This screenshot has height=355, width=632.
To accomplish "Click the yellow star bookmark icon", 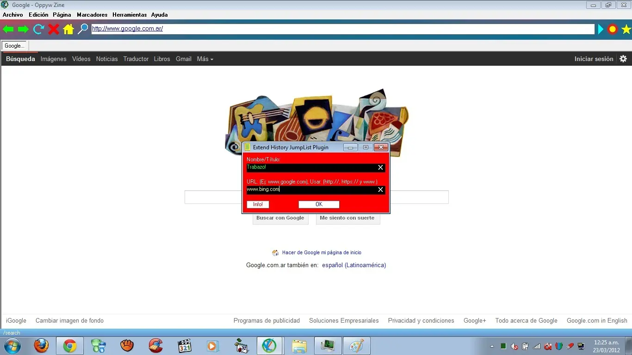I will coord(626,30).
